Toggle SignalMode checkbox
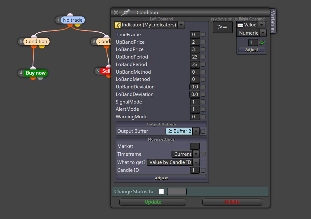This screenshot has width=311, height=219. pyautogui.click(x=203, y=102)
